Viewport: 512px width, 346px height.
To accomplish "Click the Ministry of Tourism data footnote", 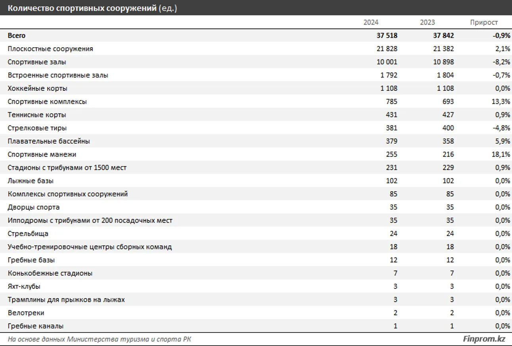I will click(x=102, y=339).
